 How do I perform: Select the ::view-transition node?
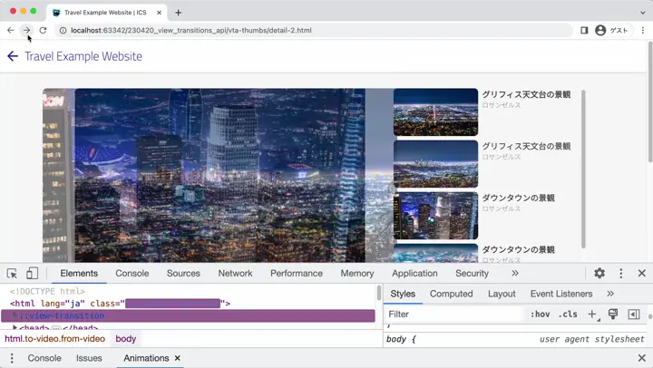pyautogui.click(x=188, y=316)
